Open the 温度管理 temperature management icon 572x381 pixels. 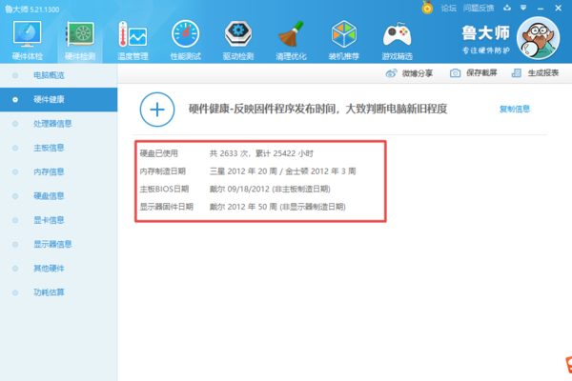[133, 34]
